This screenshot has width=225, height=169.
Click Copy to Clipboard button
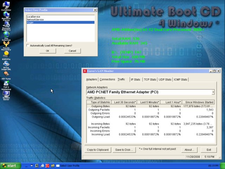pyautogui.click(x=98, y=150)
